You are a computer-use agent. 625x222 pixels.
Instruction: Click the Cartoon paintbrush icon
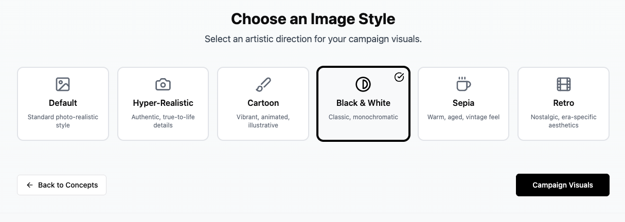point(263,84)
